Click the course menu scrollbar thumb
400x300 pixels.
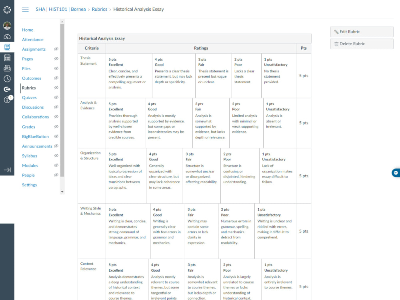click(x=62, y=100)
